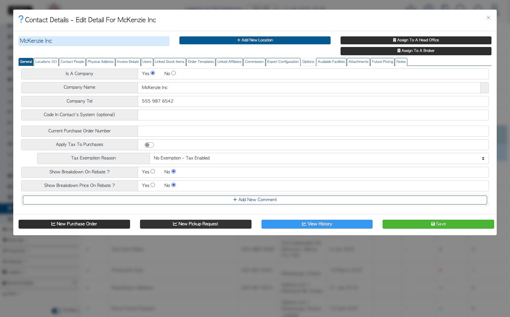Switch to the Future Pricing tab
This screenshot has width=510, height=317.
tap(383, 62)
